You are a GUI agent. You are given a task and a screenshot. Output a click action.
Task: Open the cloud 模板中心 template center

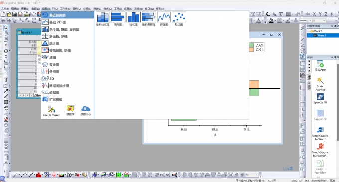(86, 111)
